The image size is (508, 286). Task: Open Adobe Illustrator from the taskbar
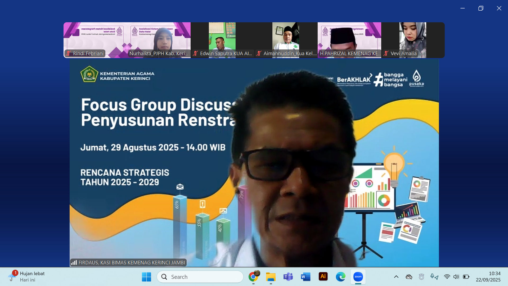(x=323, y=277)
